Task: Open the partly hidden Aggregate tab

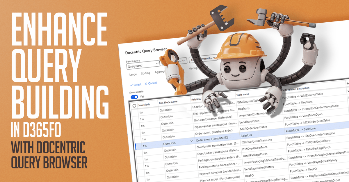Action: (160, 72)
